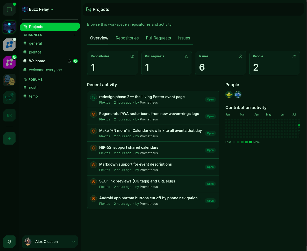Click Open badge on redesign phase 2 row
The height and width of the screenshot is (251, 307).
pyautogui.click(x=210, y=100)
